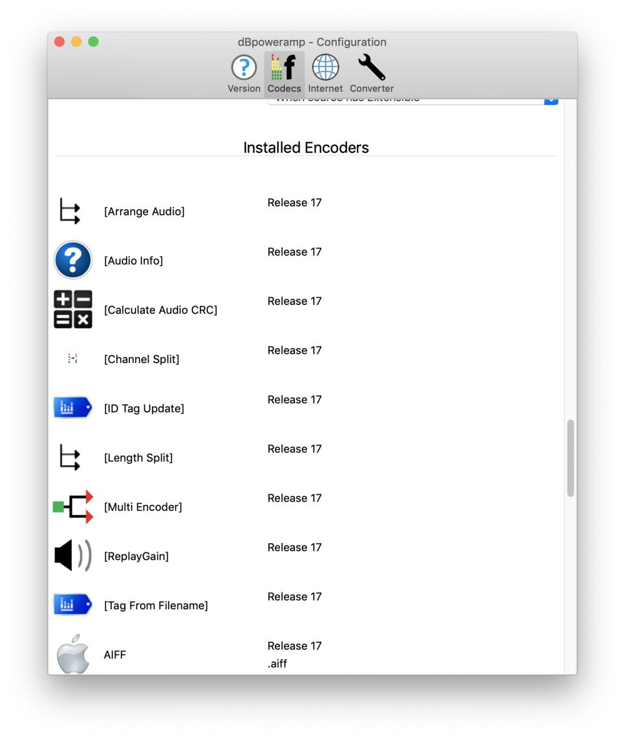Click the ID Tag Update tag icon

click(72, 408)
